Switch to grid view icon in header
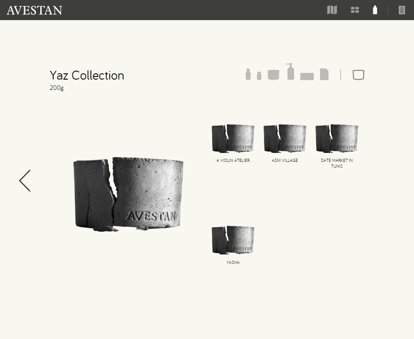Image resolution: width=414 pixels, height=339 pixels. [x=355, y=10]
